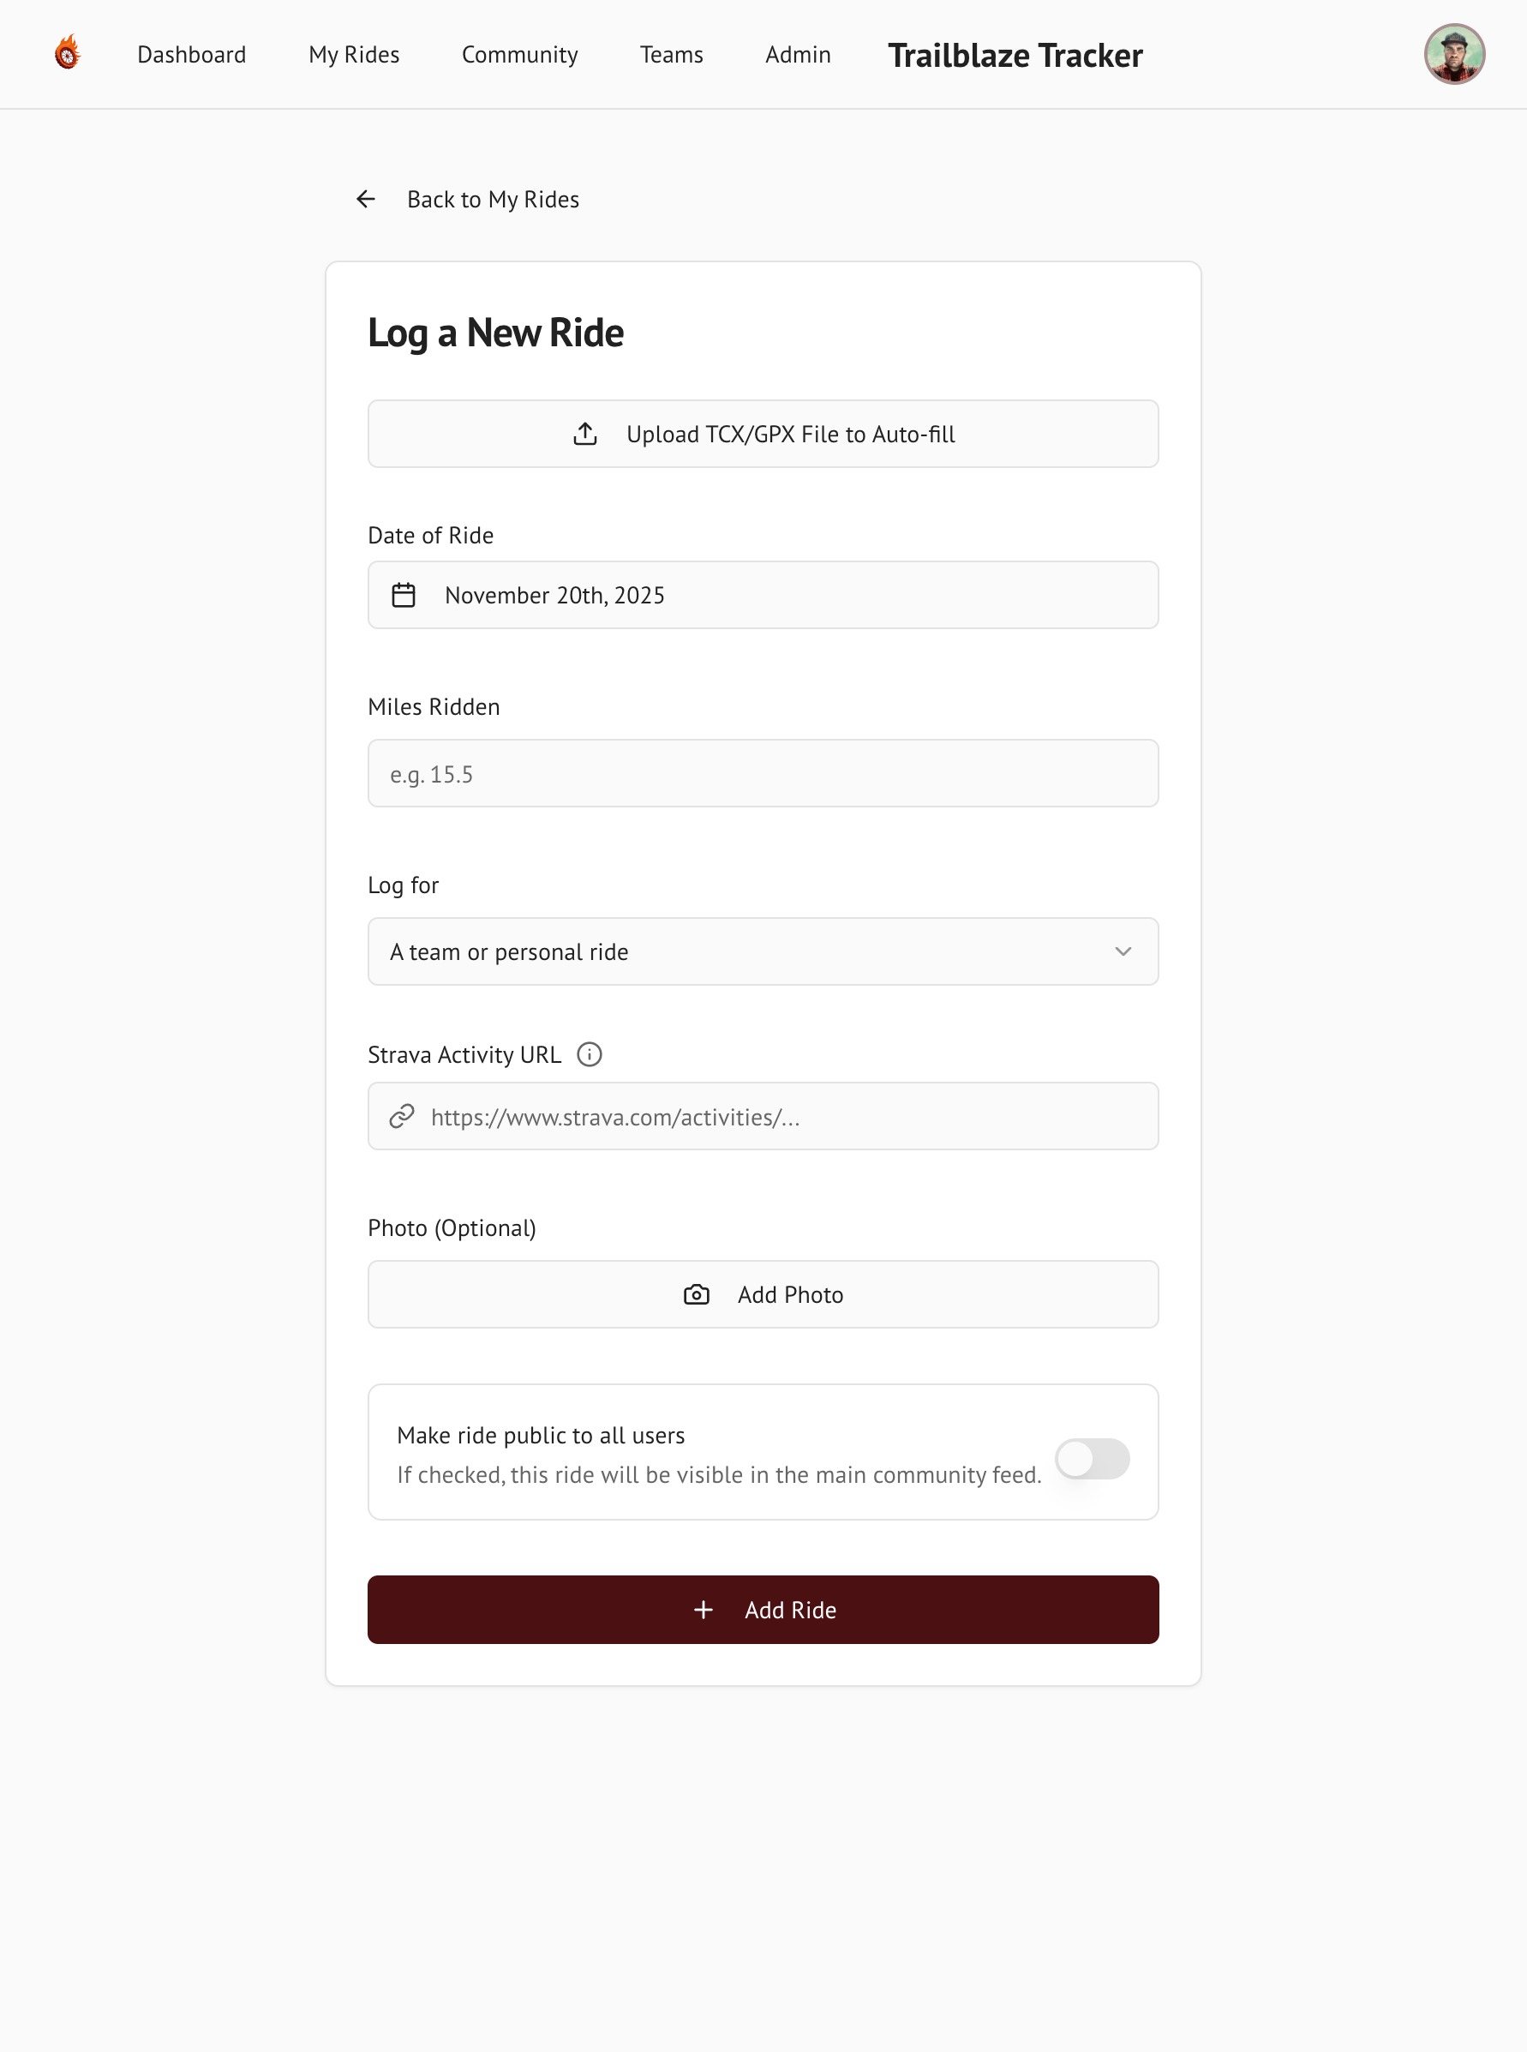Image resolution: width=1527 pixels, height=2052 pixels.
Task: Click the calendar icon in date field
Action: pos(404,595)
